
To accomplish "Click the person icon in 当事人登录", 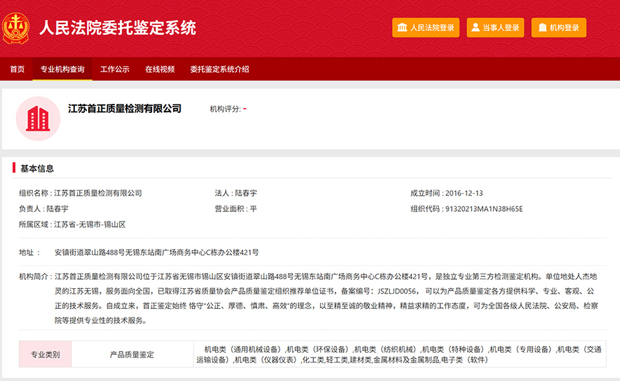I will tap(475, 28).
